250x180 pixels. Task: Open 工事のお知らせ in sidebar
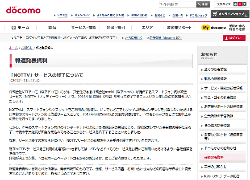coord(222,167)
